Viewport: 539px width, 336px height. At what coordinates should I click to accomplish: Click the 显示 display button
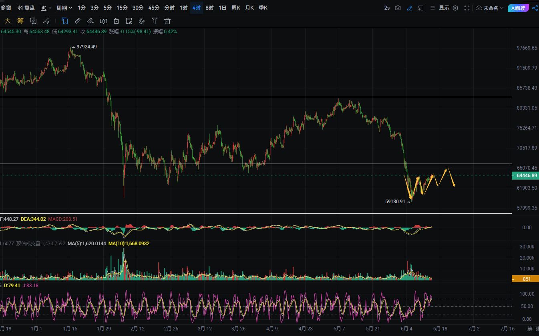point(444,8)
